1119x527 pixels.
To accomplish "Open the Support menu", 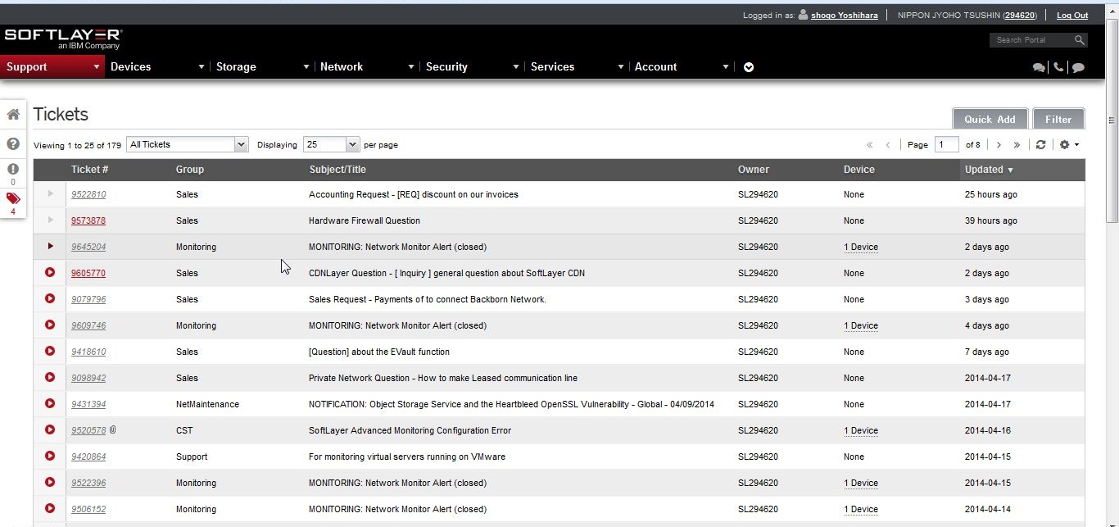I will (x=52, y=67).
